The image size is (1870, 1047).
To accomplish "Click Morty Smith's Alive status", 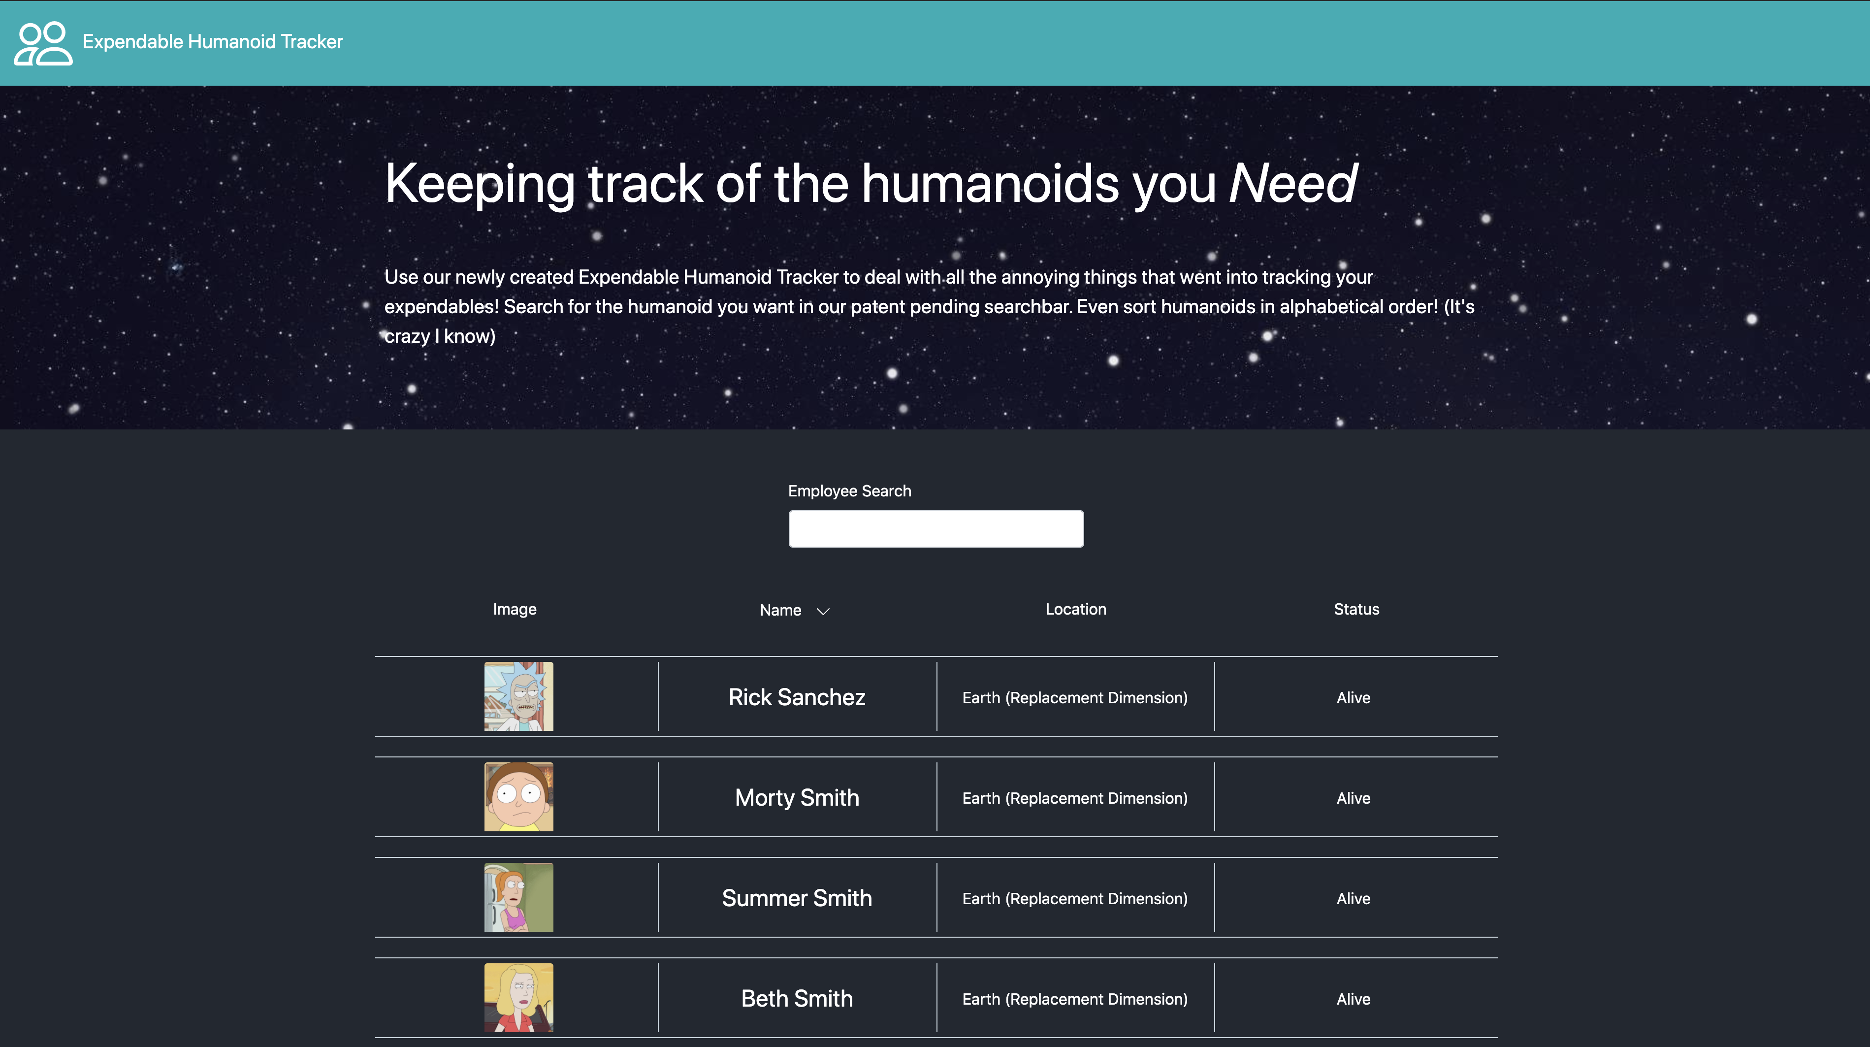I will coord(1353,798).
